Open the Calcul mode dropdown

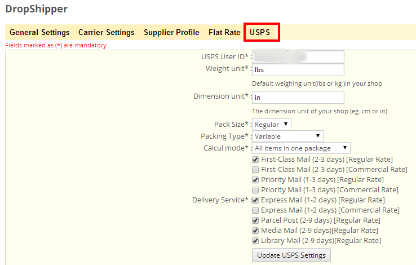point(301,148)
